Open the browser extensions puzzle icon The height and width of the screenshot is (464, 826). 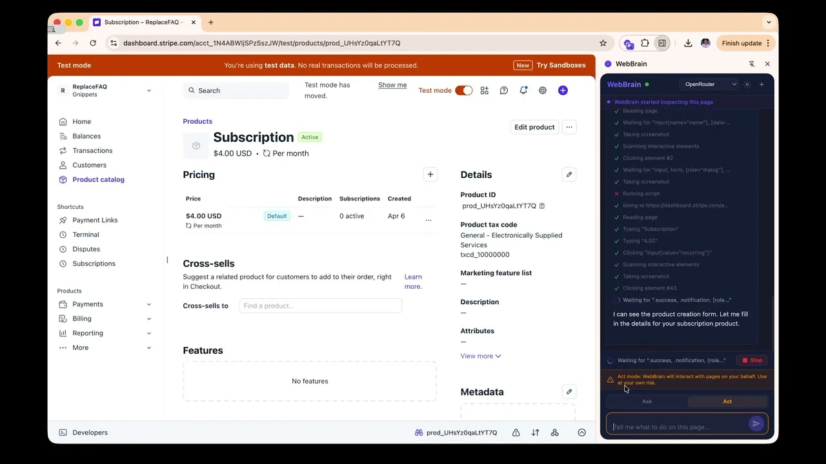pos(645,43)
